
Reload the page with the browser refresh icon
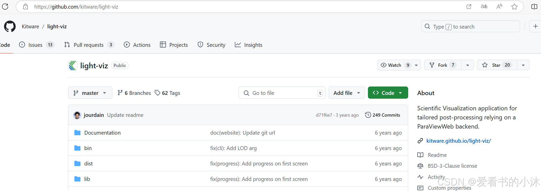tap(5, 7)
